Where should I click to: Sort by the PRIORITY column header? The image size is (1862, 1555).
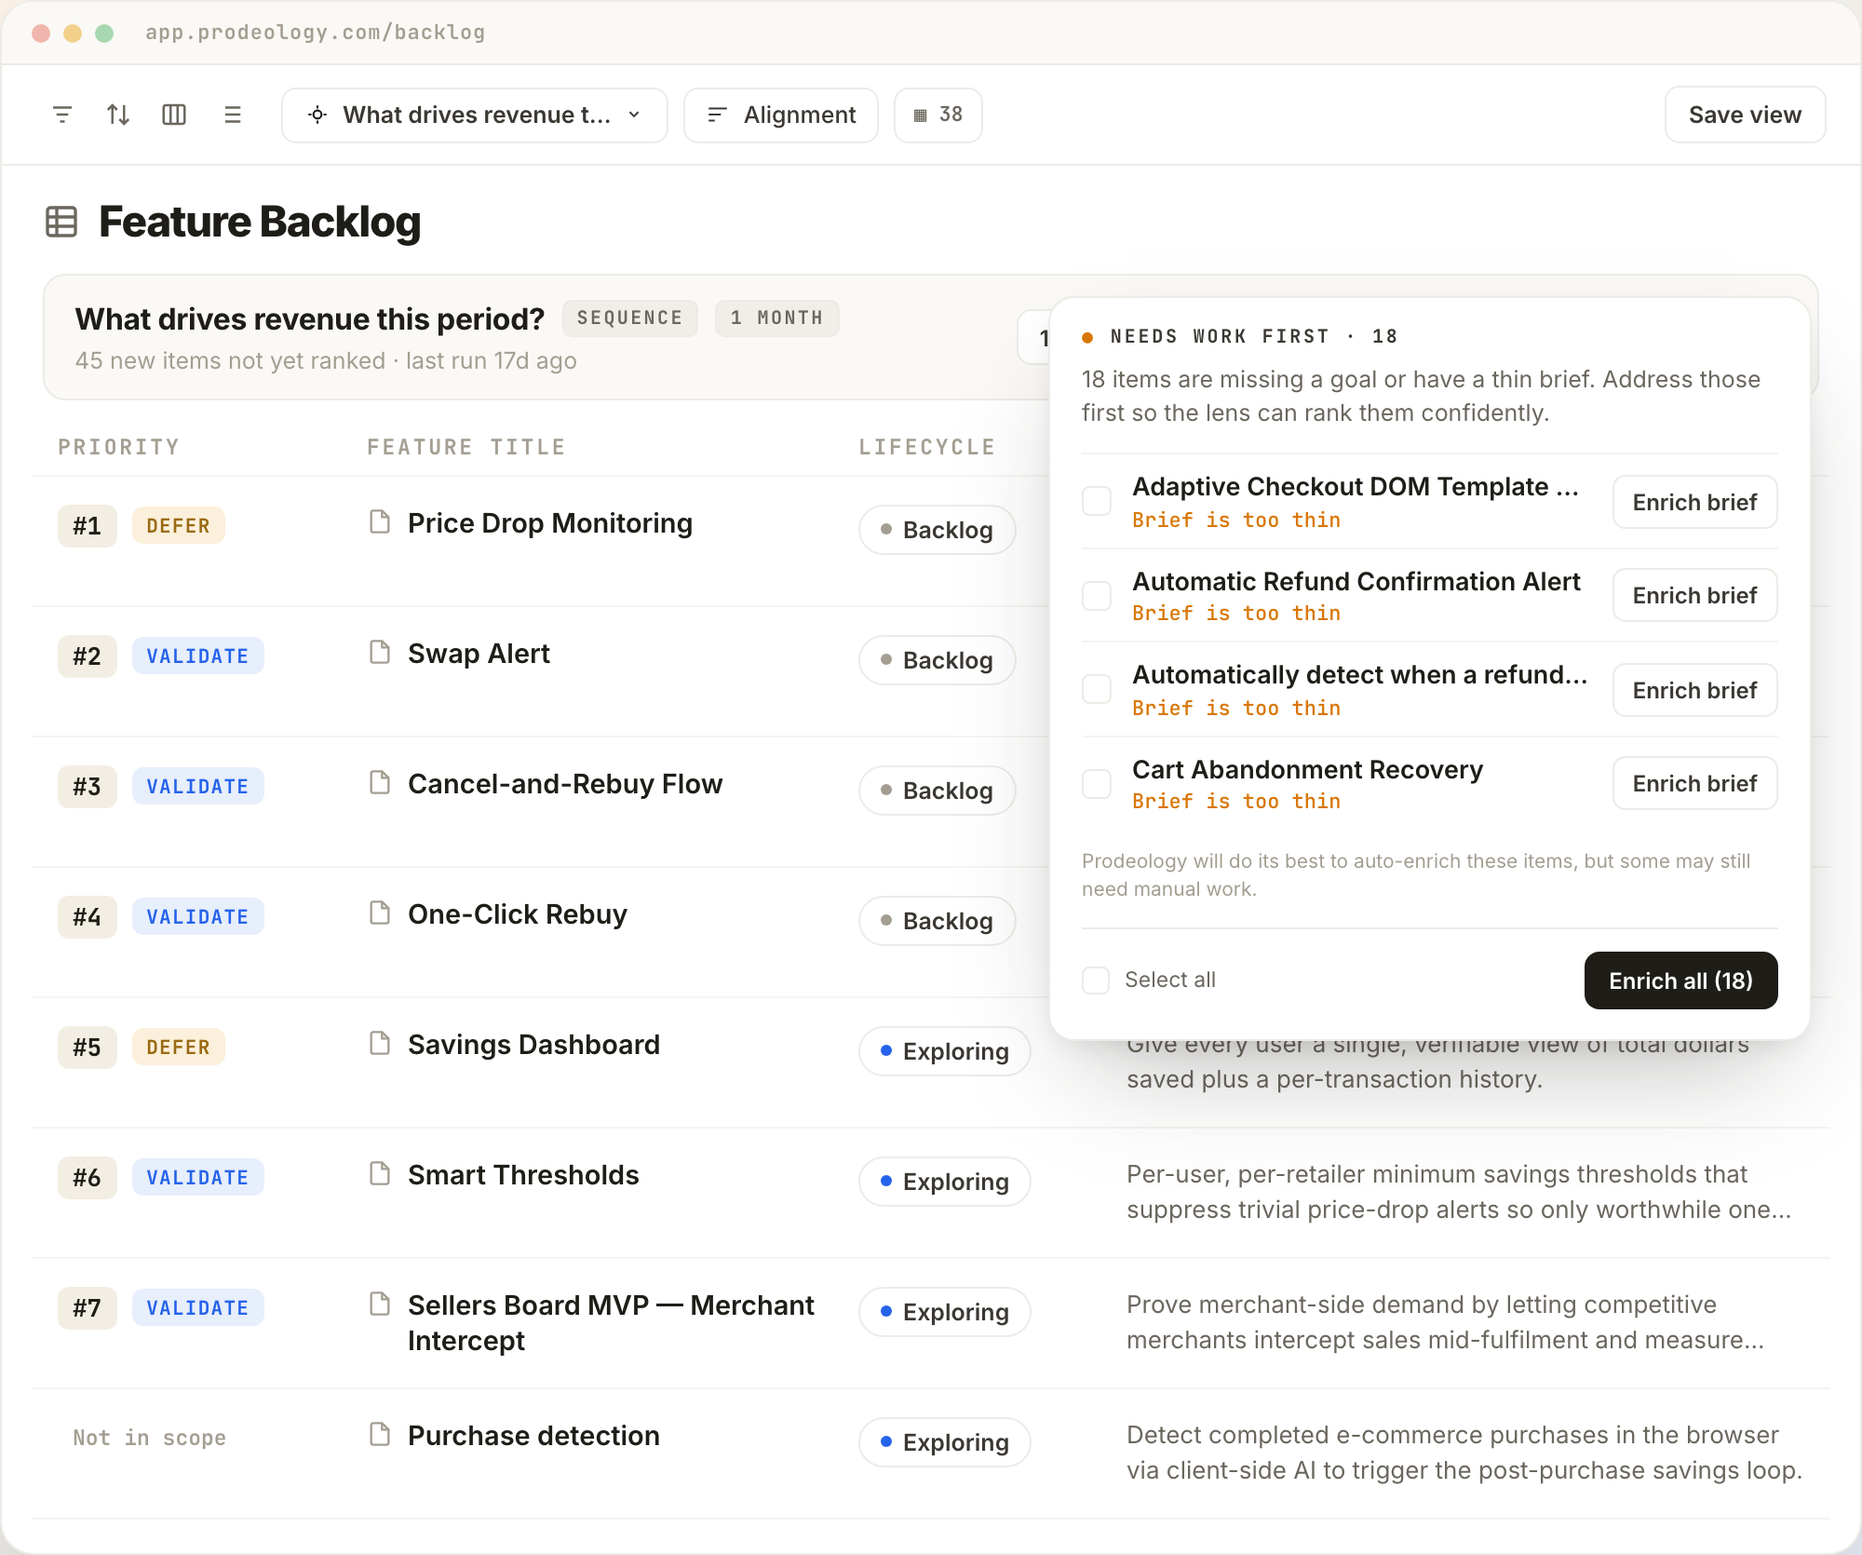tap(118, 447)
